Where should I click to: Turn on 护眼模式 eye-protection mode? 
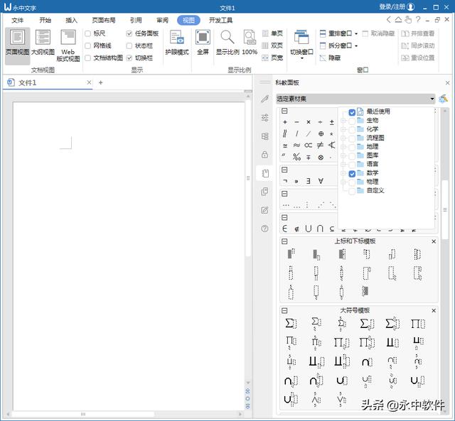tap(177, 42)
